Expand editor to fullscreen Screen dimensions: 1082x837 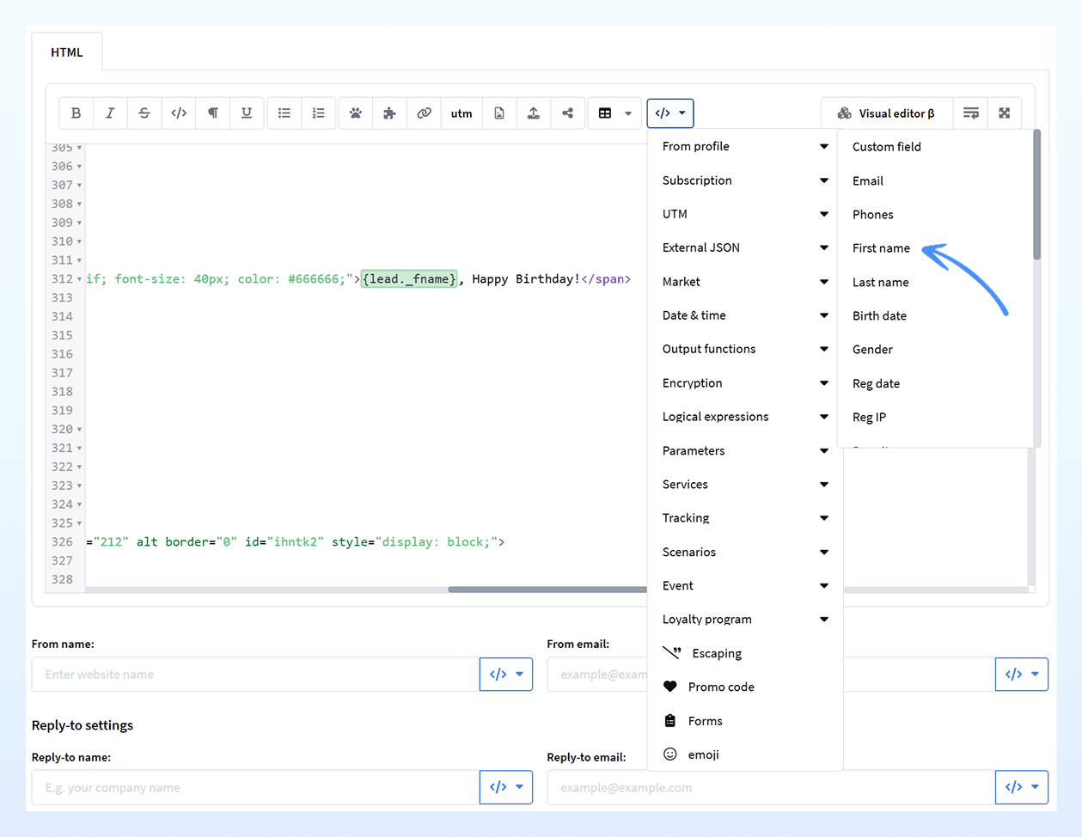click(1005, 113)
